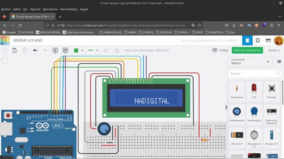This screenshot has width=284, height=159.
Task: Click the Arduino reset button
Action: 8,115
